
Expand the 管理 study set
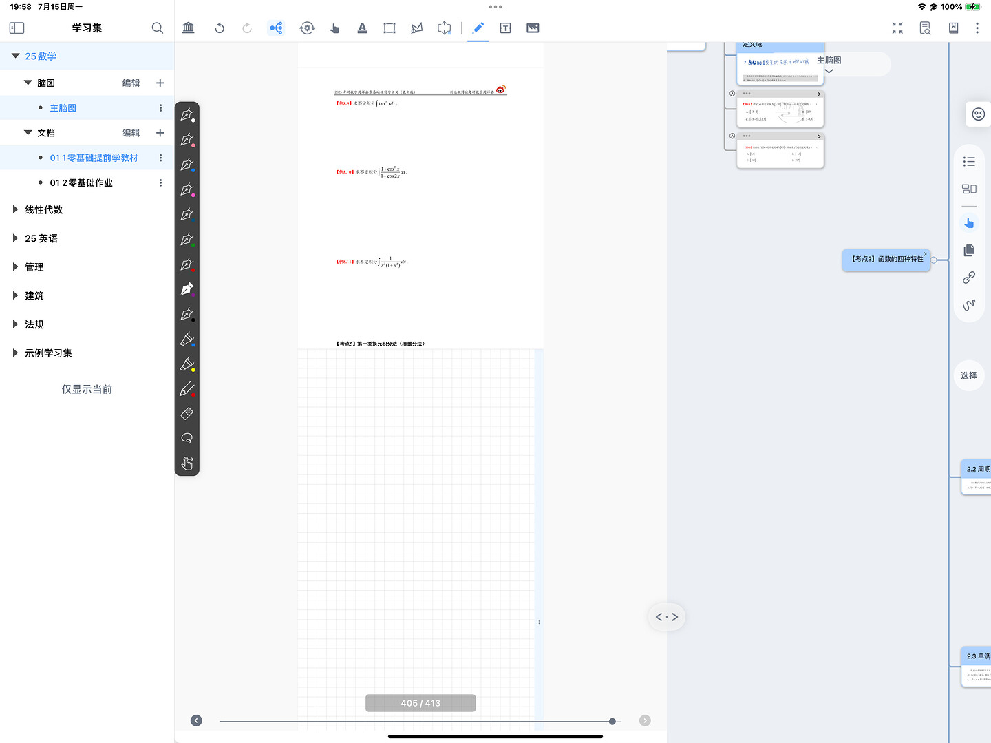15,267
